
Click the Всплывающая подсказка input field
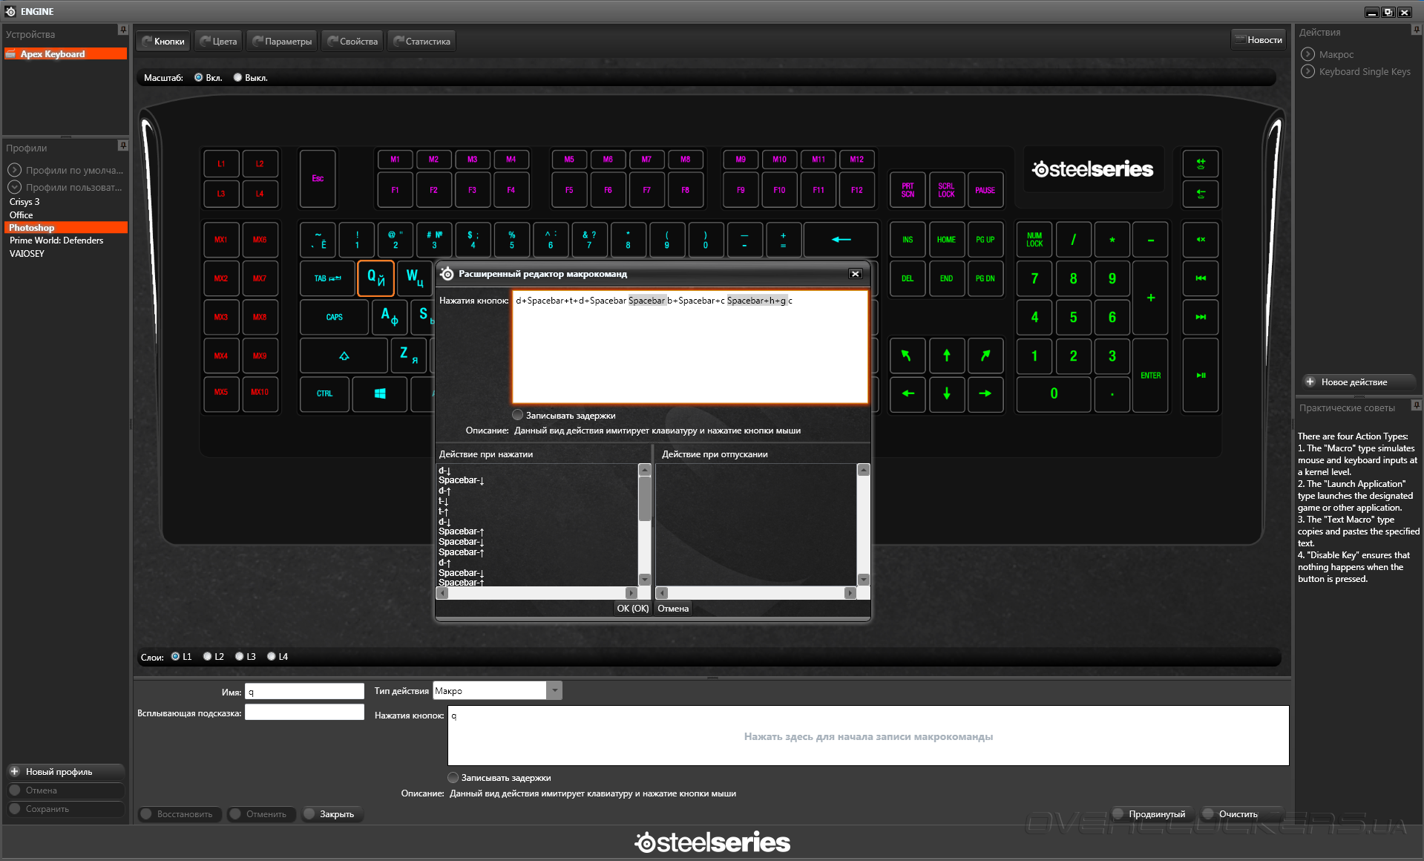304,713
